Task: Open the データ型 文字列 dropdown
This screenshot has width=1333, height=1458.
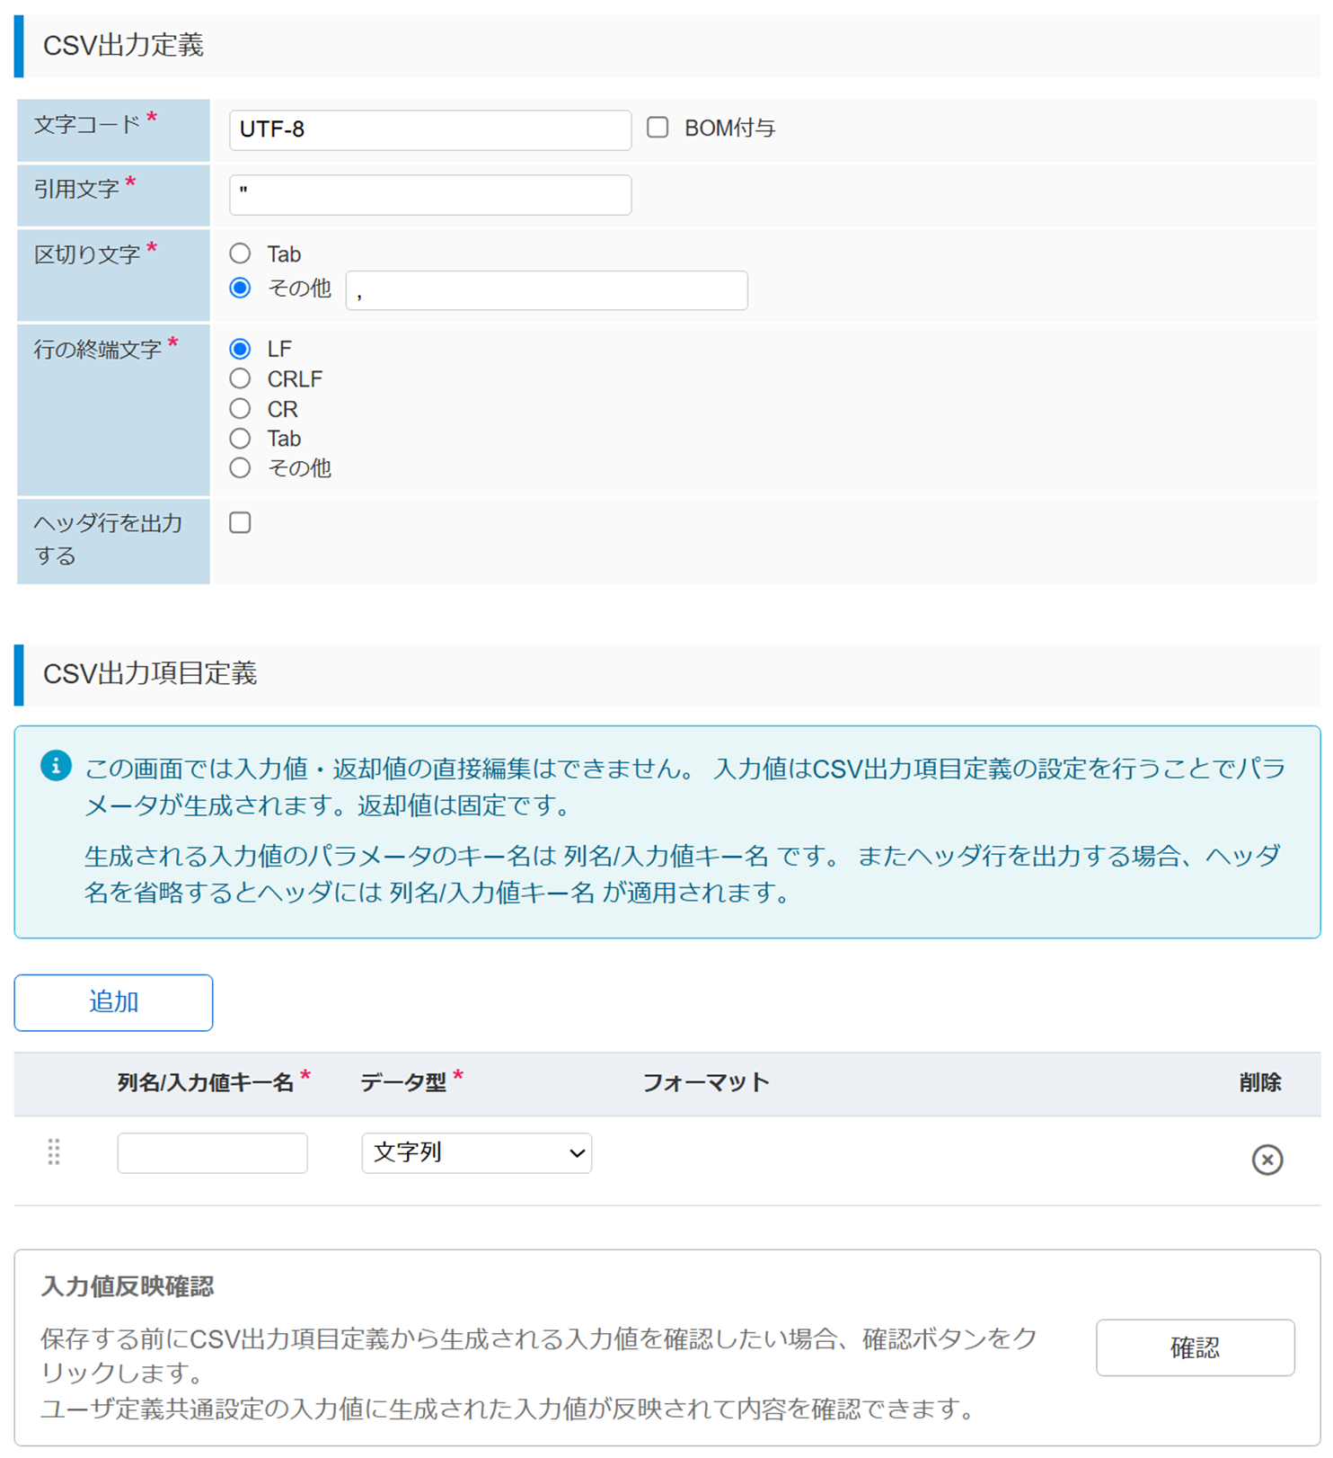Action: [x=476, y=1152]
